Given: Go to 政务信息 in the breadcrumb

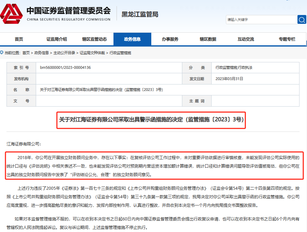Looking at the screenshot, I should tap(42, 53).
